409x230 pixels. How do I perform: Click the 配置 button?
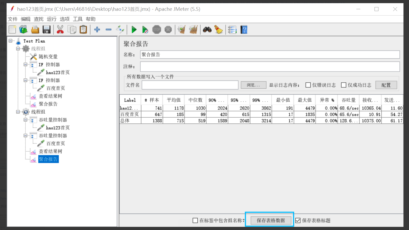(x=386, y=85)
